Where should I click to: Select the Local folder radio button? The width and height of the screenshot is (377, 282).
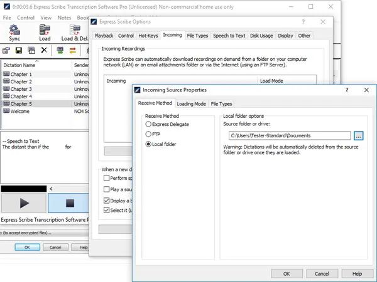148,144
